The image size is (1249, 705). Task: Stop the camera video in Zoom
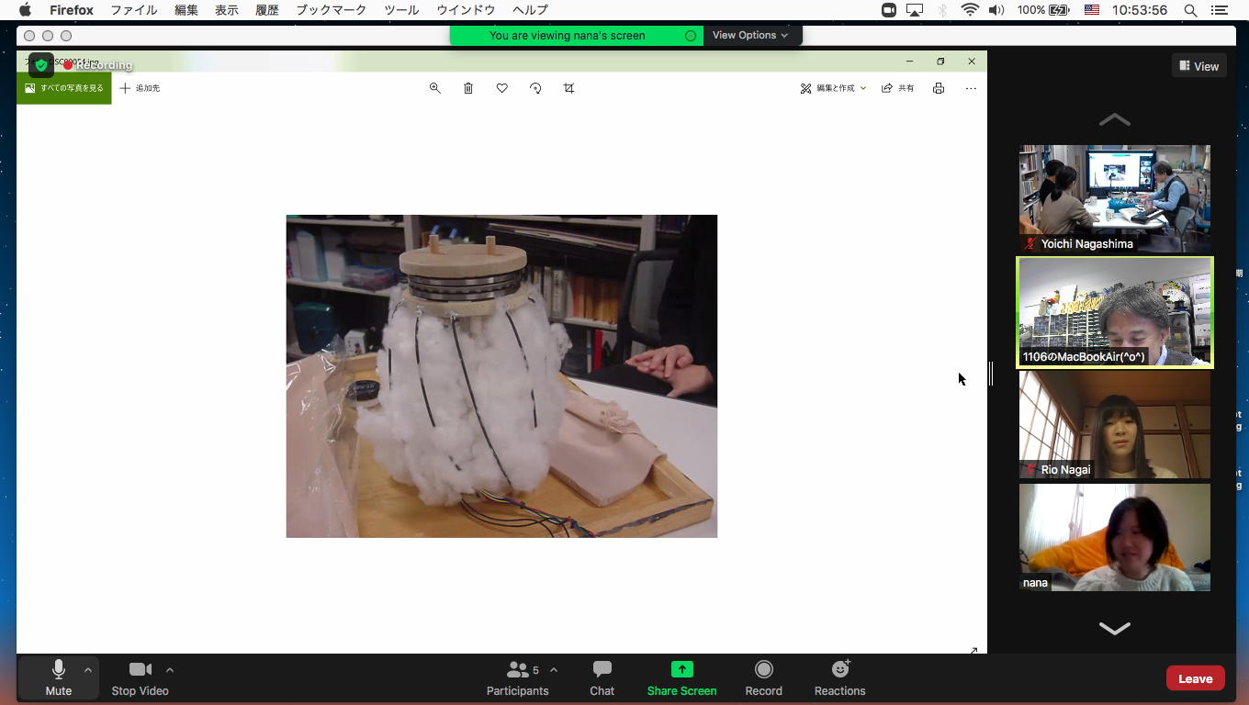pyautogui.click(x=140, y=678)
